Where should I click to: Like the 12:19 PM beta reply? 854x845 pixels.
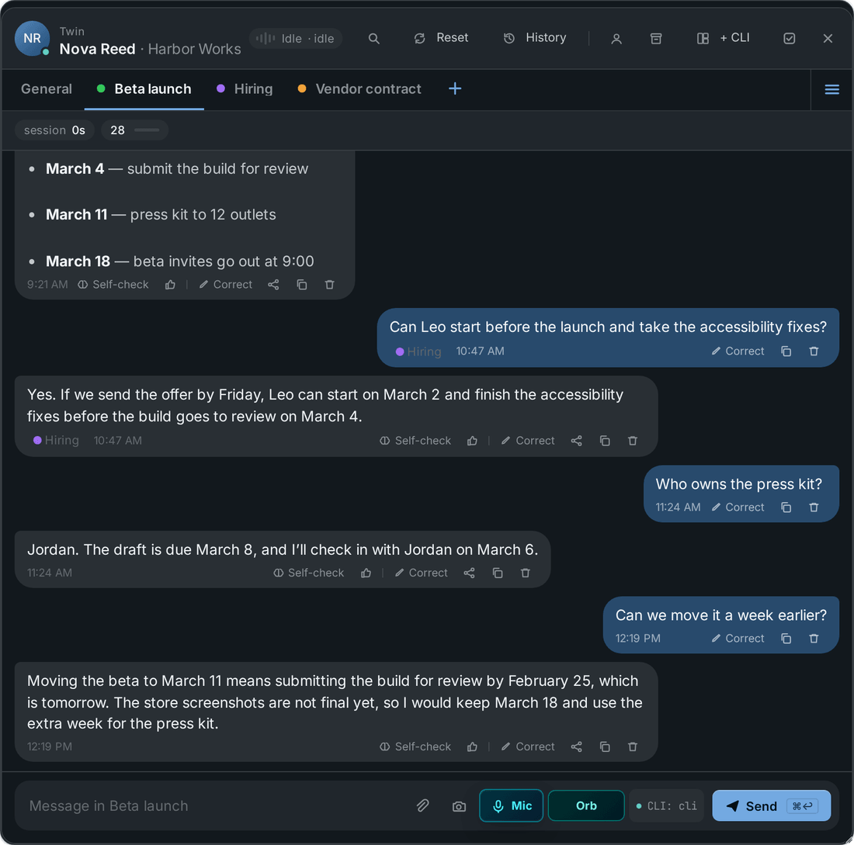[x=472, y=747]
